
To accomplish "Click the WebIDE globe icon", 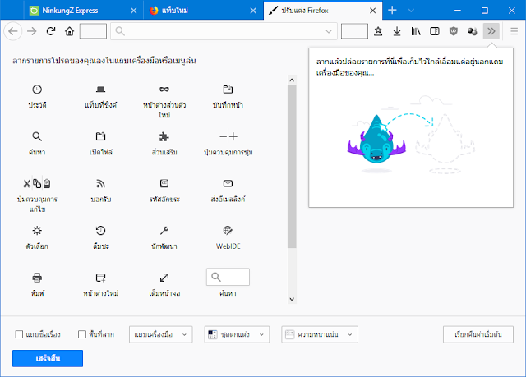I will [228, 231].
